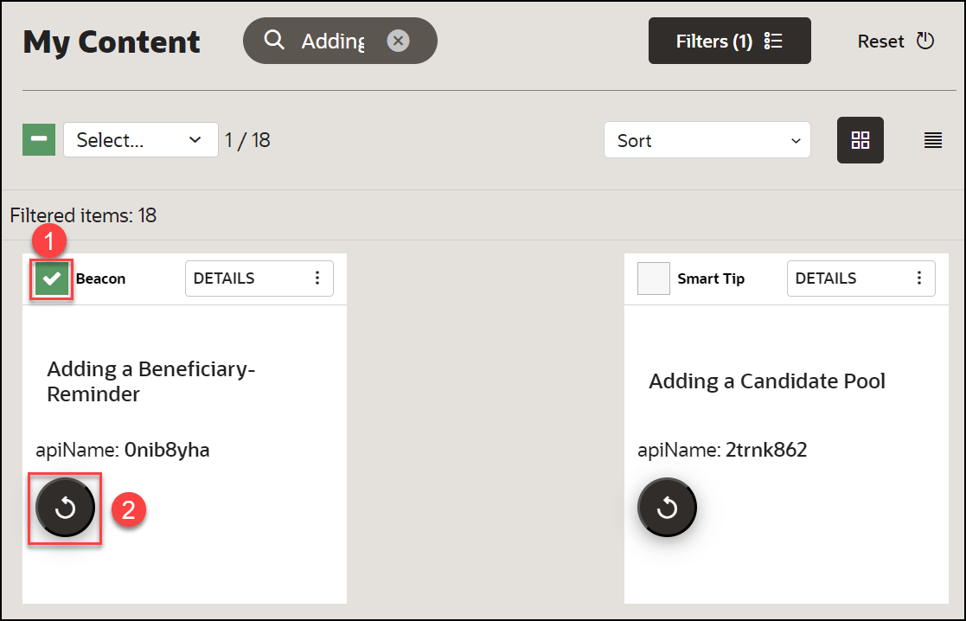Toggle the green select-all checkbox
The image size is (966, 621).
[x=39, y=139]
